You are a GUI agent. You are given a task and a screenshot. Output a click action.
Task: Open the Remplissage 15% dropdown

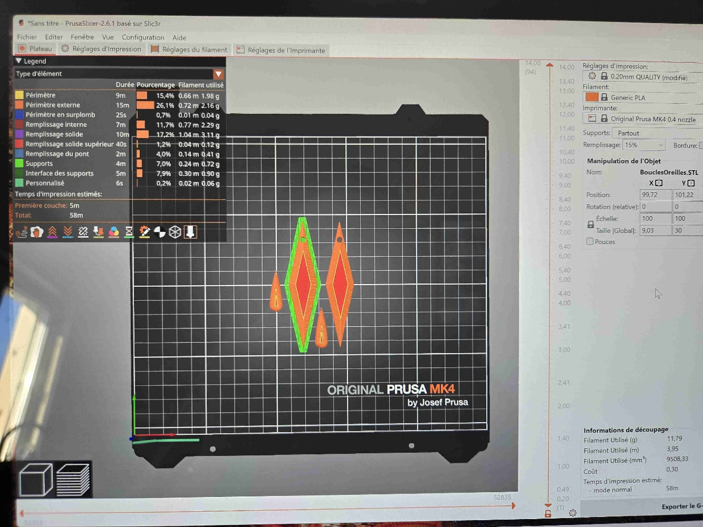coord(643,145)
